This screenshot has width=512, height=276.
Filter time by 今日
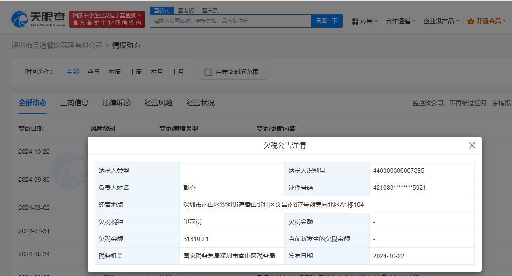click(x=94, y=72)
